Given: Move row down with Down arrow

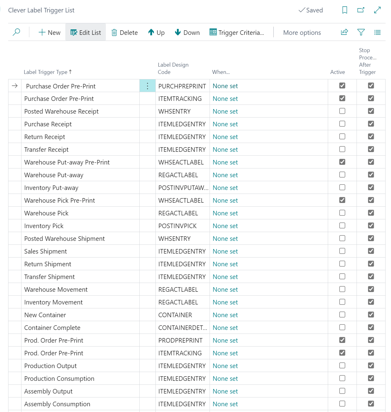Looking at the screenshot, I should tap(187, 32).
